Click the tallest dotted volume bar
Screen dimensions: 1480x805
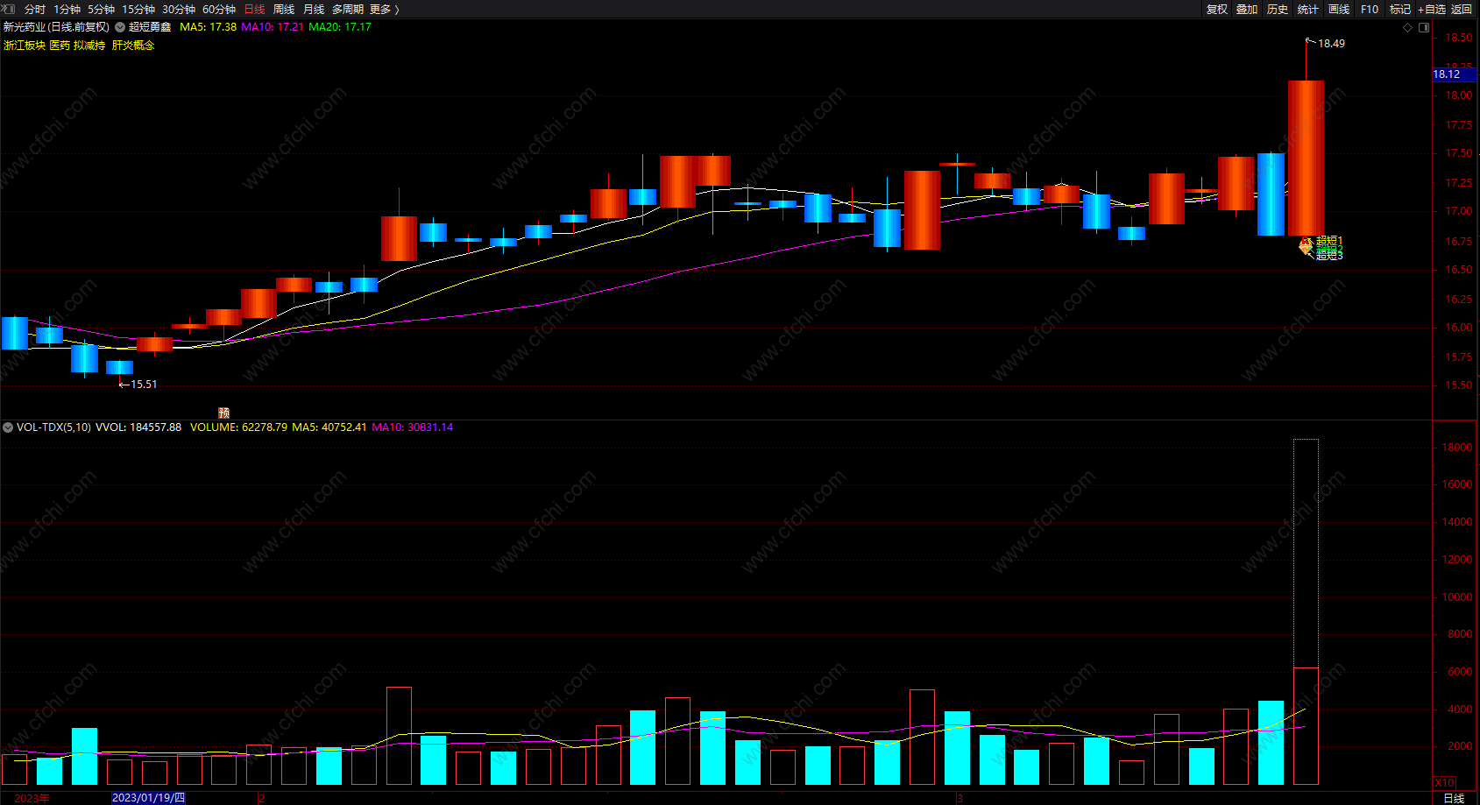click(1306, 553)
